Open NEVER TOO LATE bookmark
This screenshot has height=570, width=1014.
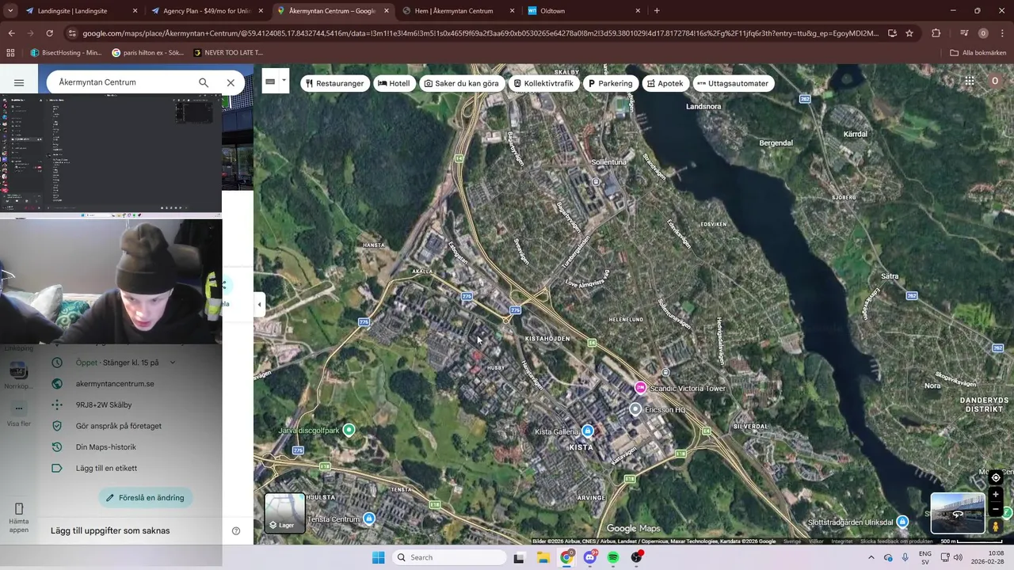[227, 52]
